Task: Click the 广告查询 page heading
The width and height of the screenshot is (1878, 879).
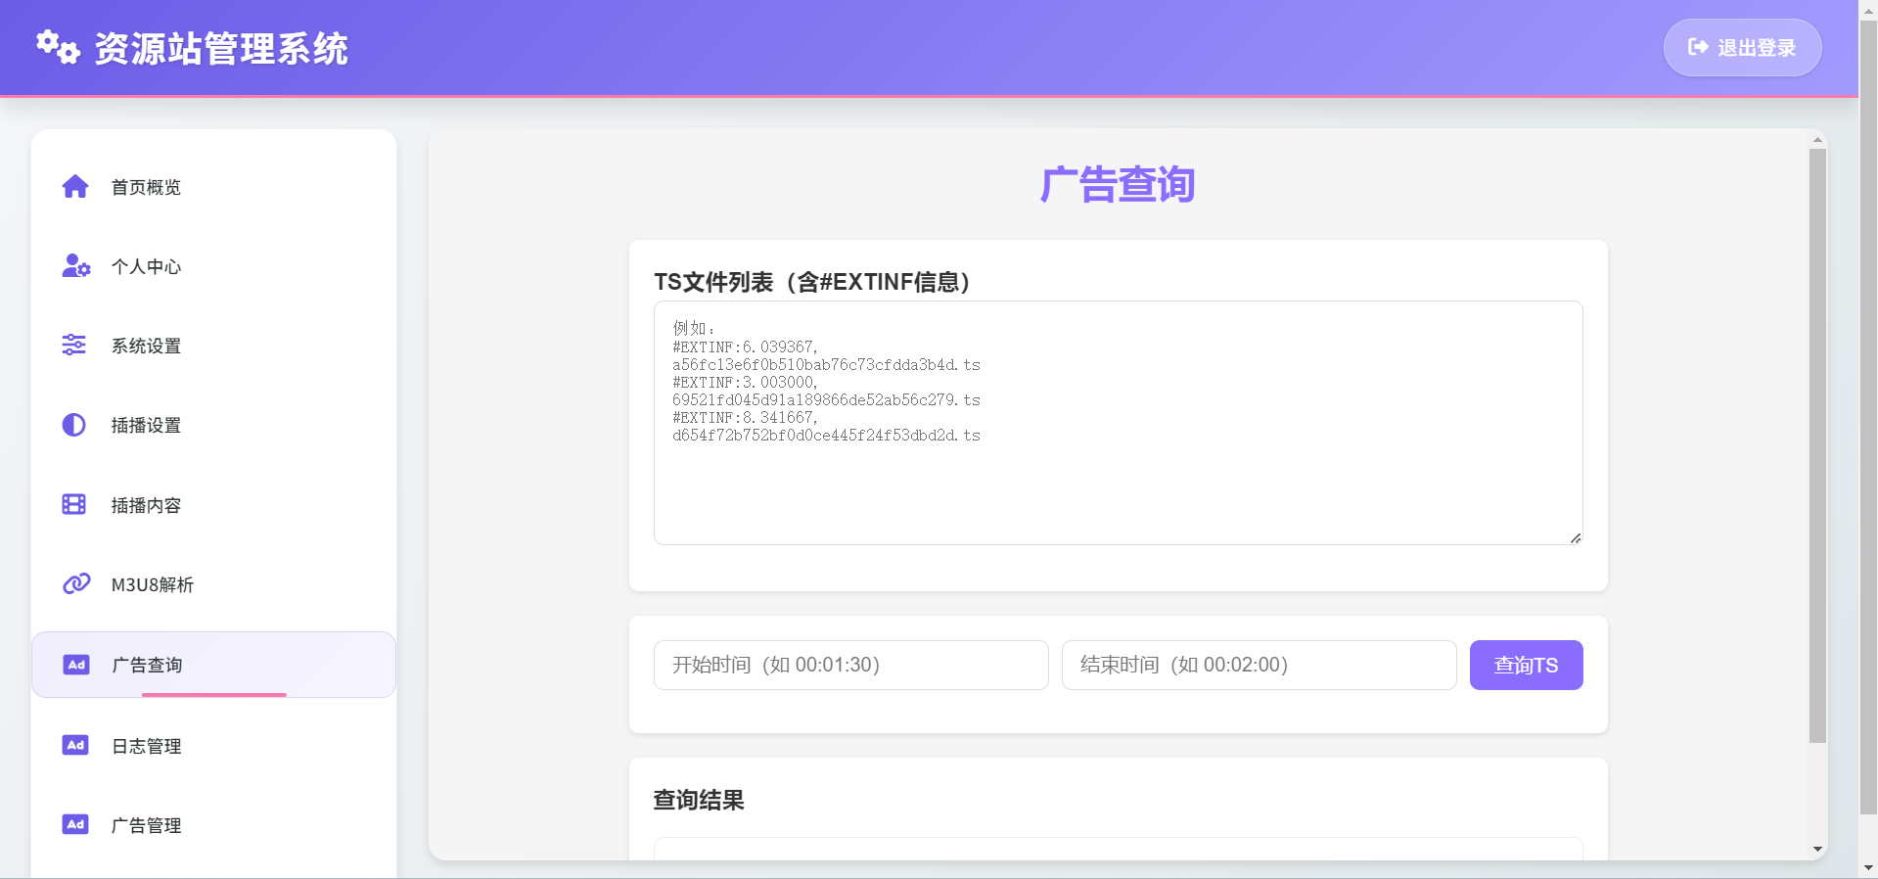Action: [x=1118, y=184]
